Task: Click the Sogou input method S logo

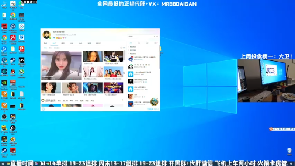Action: [271, 129]
